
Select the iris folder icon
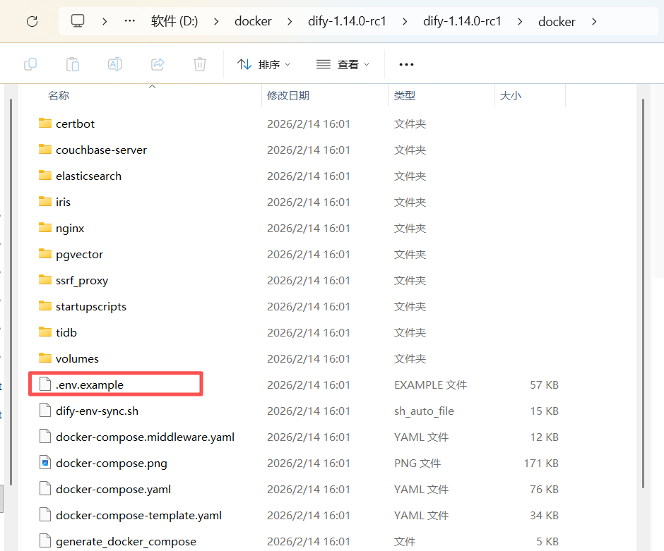click(x=45, y=201)
